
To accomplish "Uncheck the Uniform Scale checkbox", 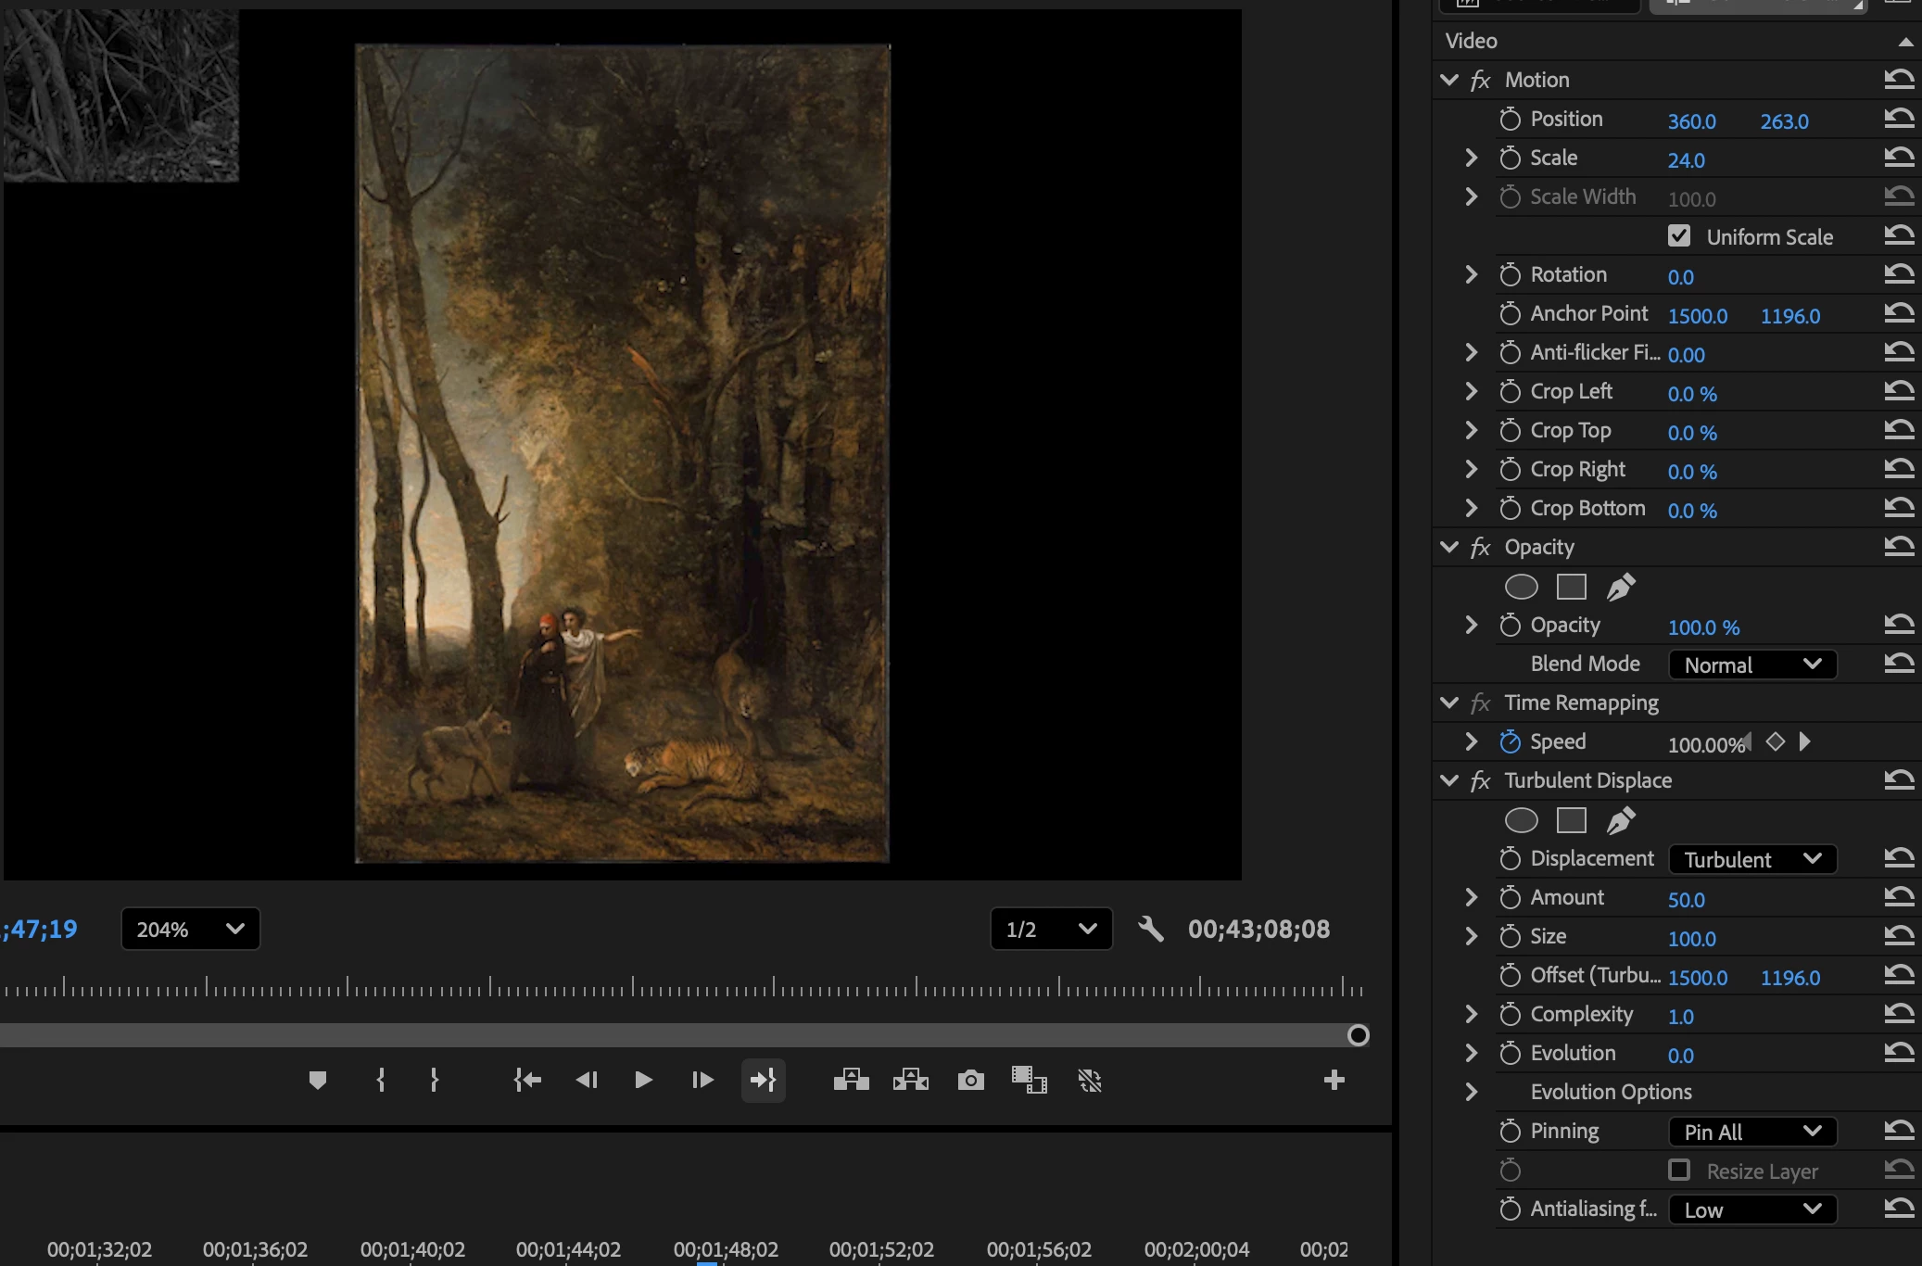I will (x=1679, y=236).
